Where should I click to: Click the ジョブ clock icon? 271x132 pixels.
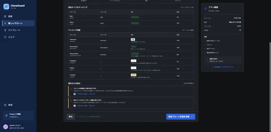[5, 37]
